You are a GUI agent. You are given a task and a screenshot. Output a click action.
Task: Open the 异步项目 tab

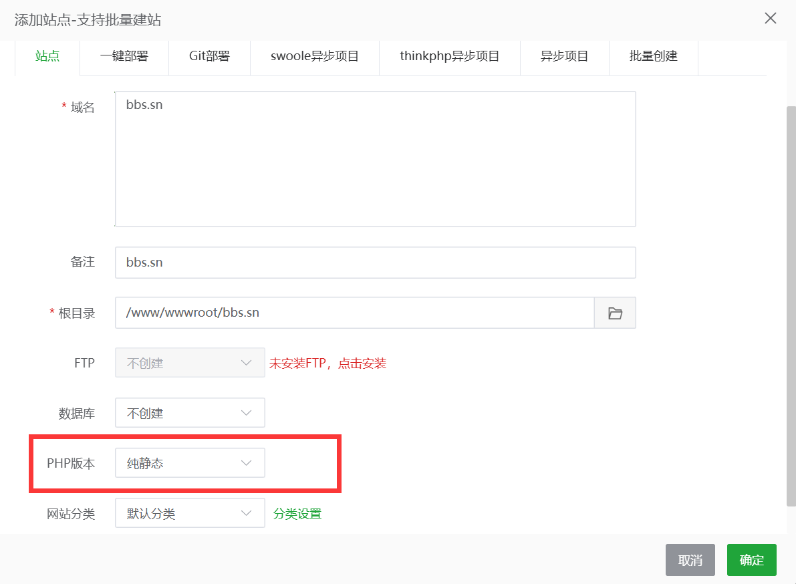[565, 56]
